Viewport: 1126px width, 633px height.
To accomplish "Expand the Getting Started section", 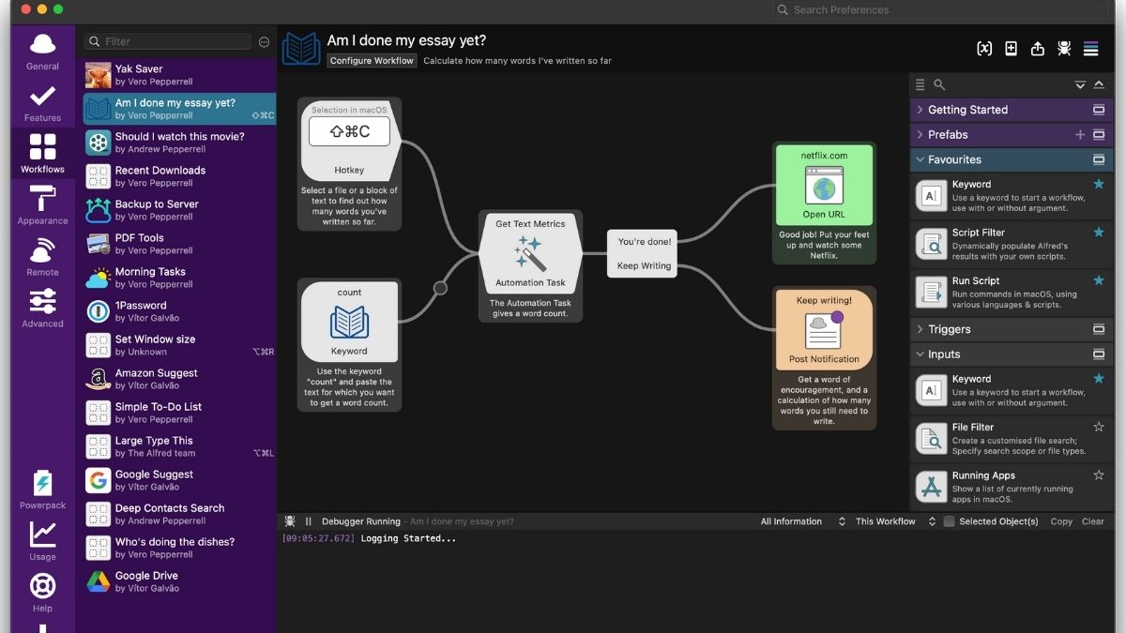I will (x=920, y=110).
